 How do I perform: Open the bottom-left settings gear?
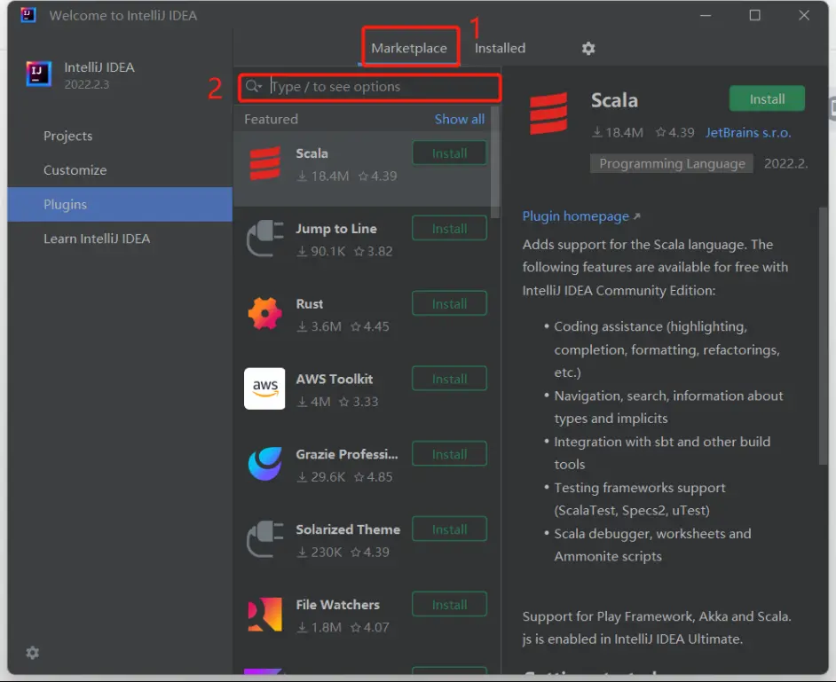click(33, 653)
